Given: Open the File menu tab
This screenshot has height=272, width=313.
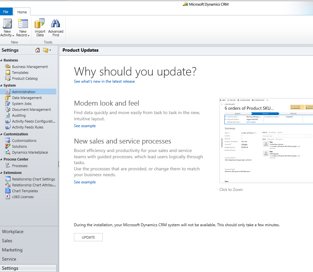Looking at the screenshot, I should pos(6,12).
